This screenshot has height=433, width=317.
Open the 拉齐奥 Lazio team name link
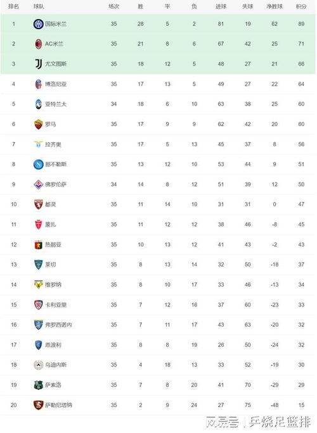[53, 144]
